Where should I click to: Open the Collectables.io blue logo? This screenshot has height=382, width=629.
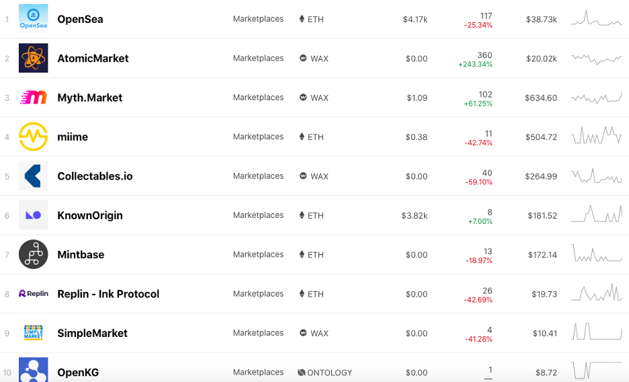[x=34, y=176]
